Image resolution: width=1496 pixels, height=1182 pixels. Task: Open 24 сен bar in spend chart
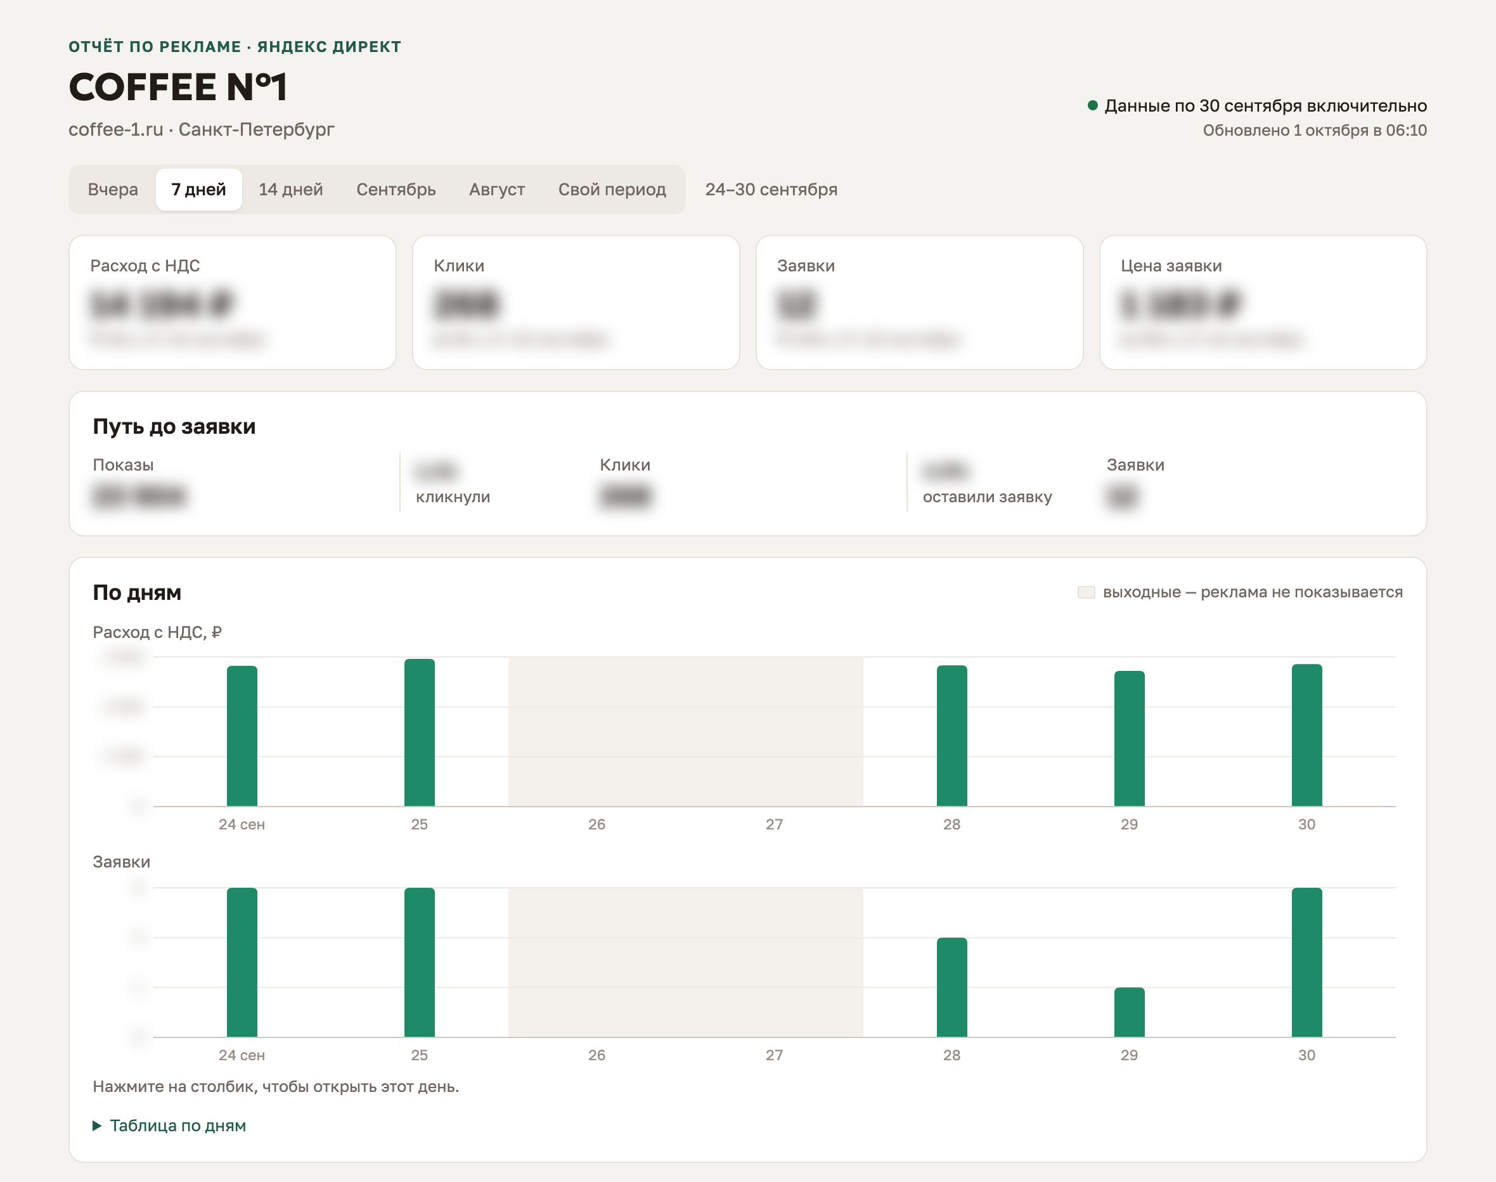click(x=242, y=736)
